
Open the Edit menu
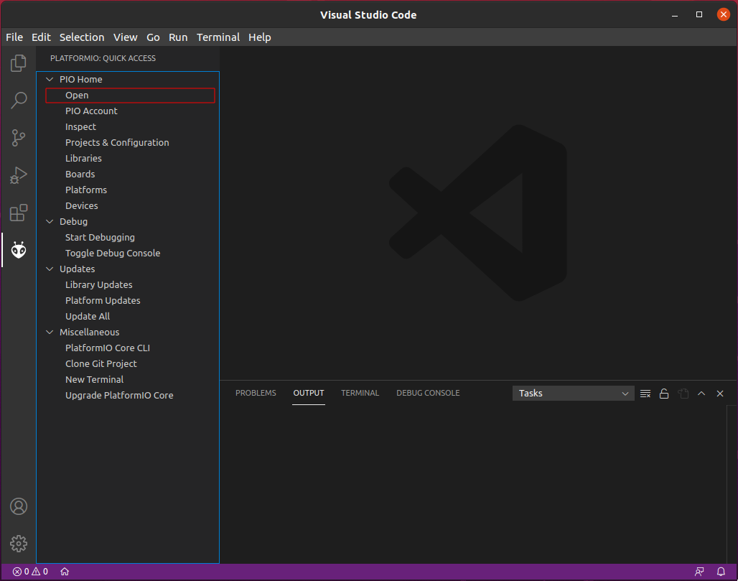(x=41, y=37)
